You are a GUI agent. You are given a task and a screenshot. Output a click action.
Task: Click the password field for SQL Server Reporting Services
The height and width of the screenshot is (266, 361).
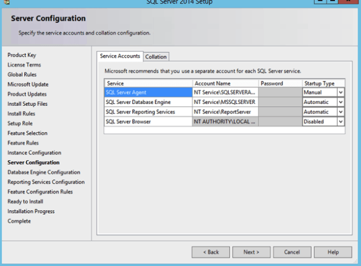coord(280,112)
